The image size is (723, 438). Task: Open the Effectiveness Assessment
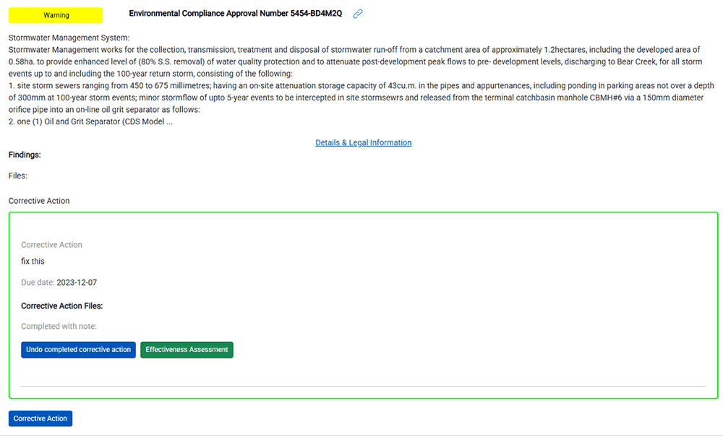click(x=187, y=350)
